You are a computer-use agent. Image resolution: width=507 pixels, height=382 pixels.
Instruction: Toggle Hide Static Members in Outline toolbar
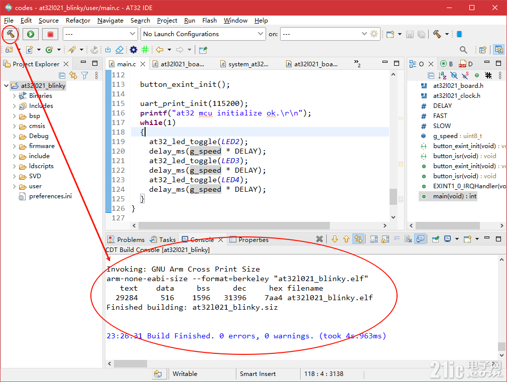point(465,76)
